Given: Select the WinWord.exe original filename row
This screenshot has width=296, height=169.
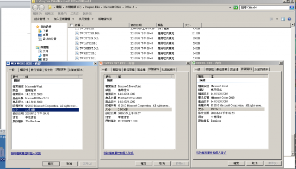Looking at the screenshot, I should point(45,121).
